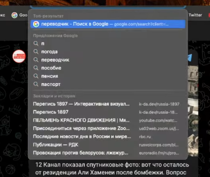The image size is (210, 177).
Task: Click 'rbc.ru' URL text
Action: click(x=145, y=137)
